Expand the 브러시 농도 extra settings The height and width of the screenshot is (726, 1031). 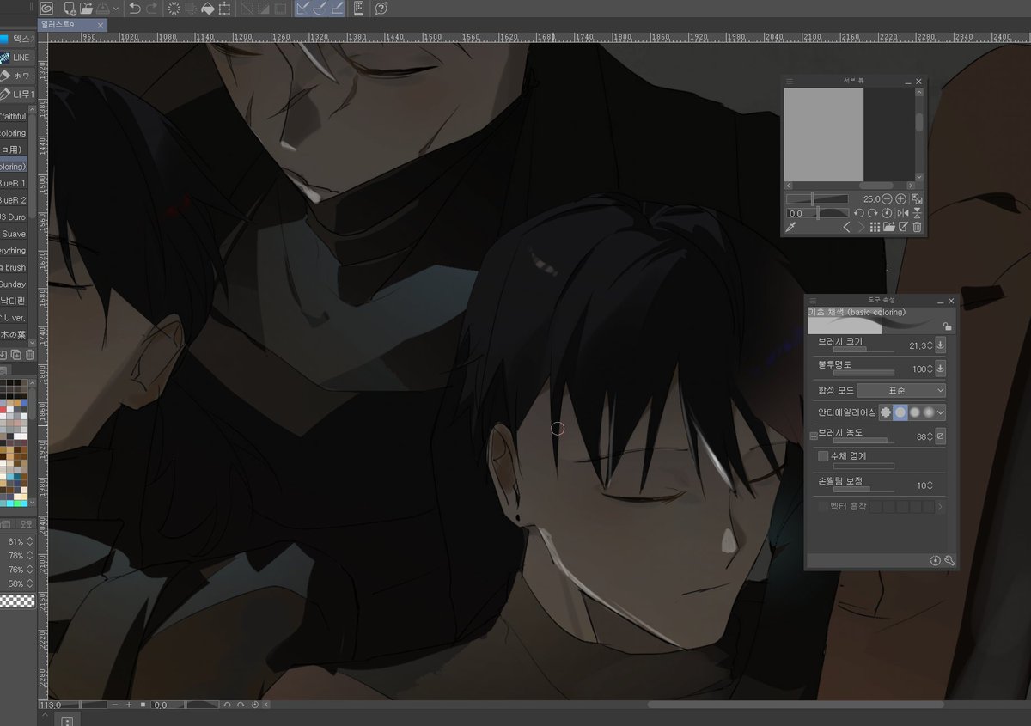pyautogui.click(x=814, y=436)
